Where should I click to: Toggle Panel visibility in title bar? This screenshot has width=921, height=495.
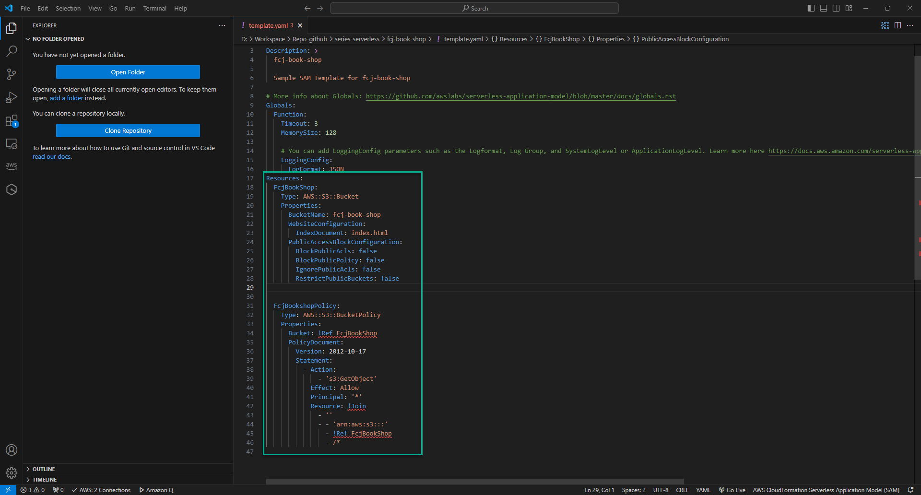click(824, 8)
